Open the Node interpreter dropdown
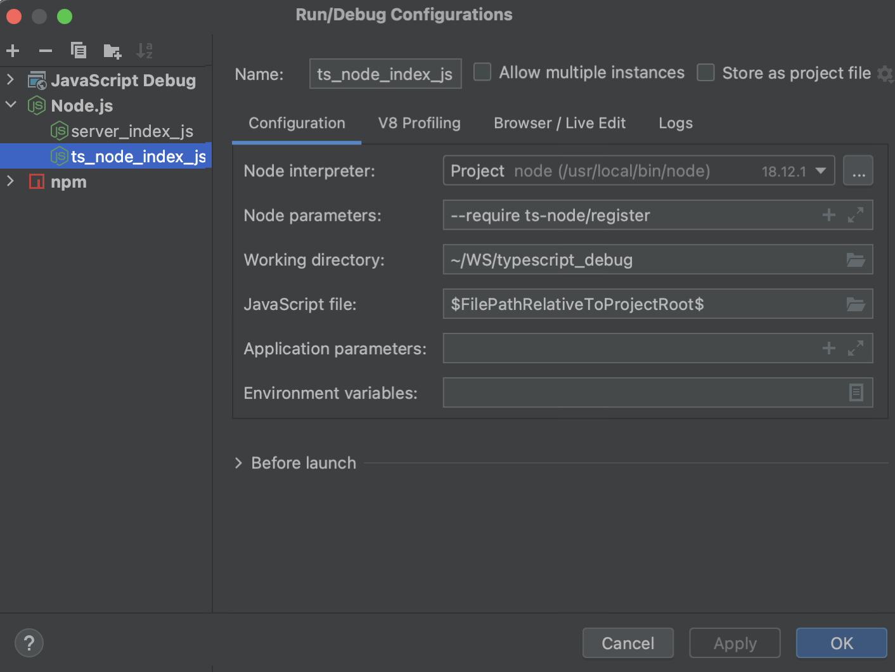 [x=820, y=171]
